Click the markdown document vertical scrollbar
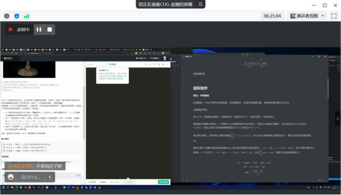The image size is (341, 195). [x=328, y=88]
